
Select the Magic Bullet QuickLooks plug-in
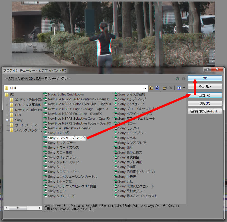click(x=66, y=94)
